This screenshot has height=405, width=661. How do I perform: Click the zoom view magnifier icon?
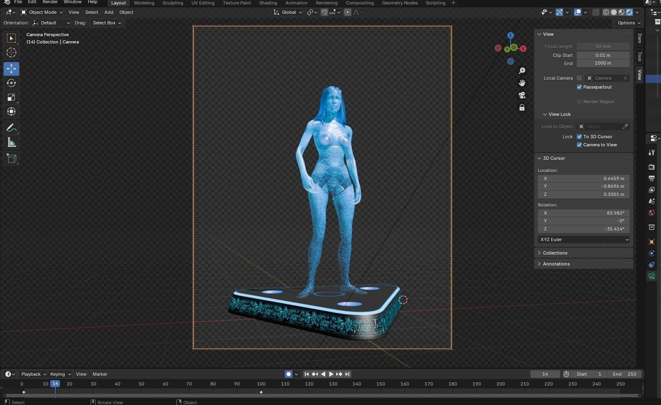click(522, 71)
